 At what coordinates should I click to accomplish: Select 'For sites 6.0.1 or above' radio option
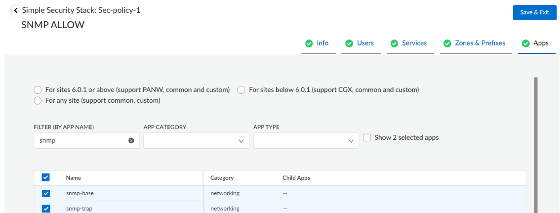[x=38, y=90]
